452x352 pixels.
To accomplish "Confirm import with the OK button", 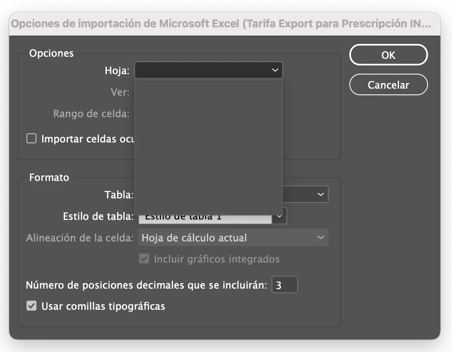I will 388,55.
